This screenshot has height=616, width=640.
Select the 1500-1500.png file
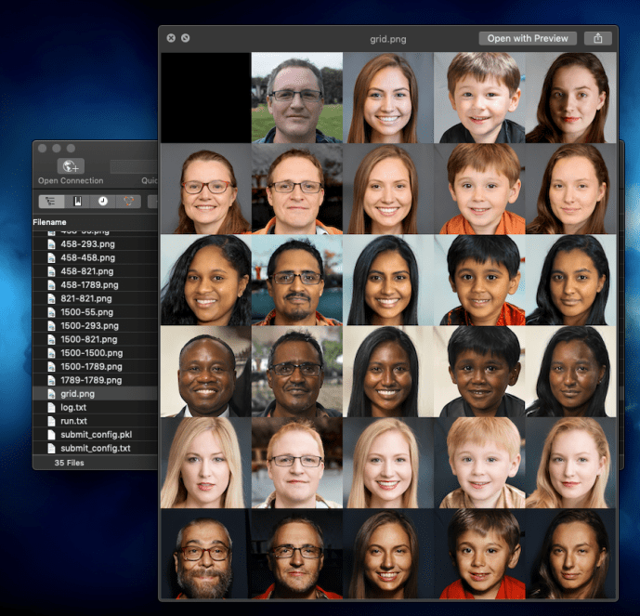click(x=91, y=353)
